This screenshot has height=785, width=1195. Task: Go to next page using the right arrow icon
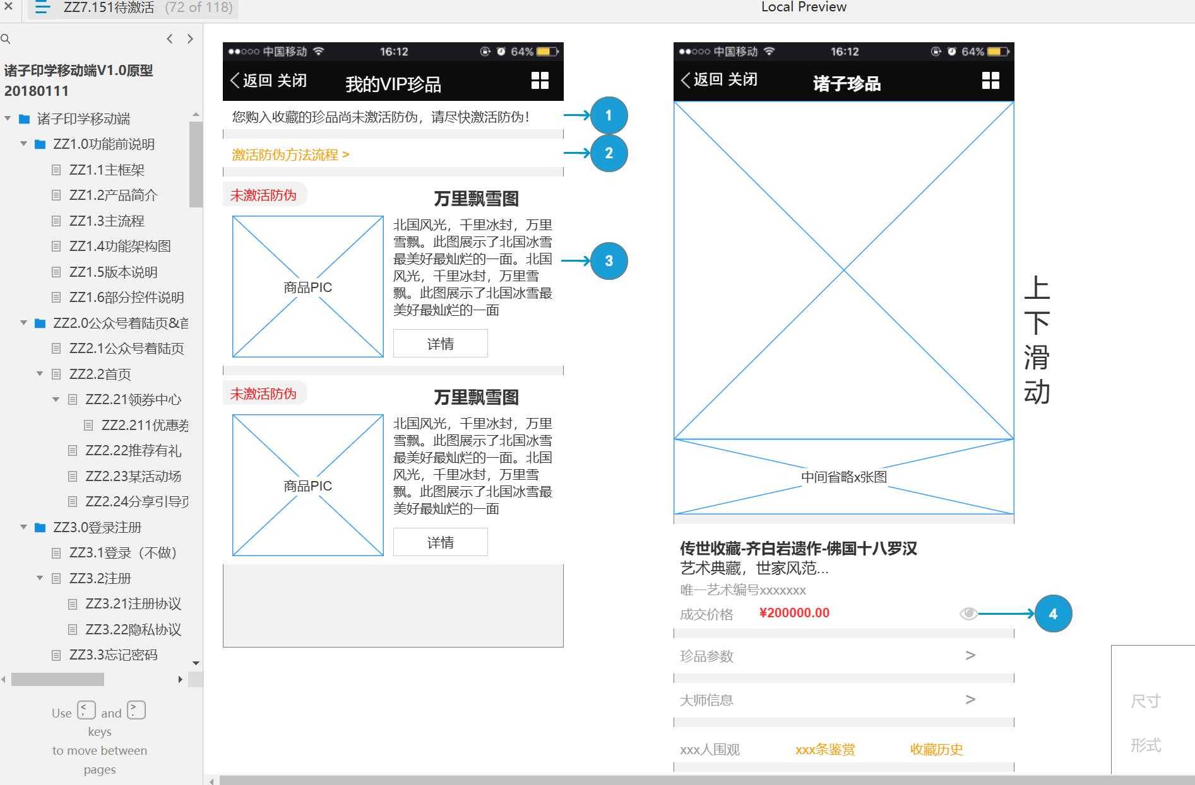coord(191,38)
